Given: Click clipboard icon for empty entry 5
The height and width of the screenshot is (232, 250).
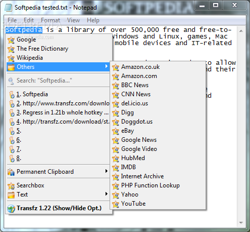Looking at the screenshot, I should (x=12, y=131).
